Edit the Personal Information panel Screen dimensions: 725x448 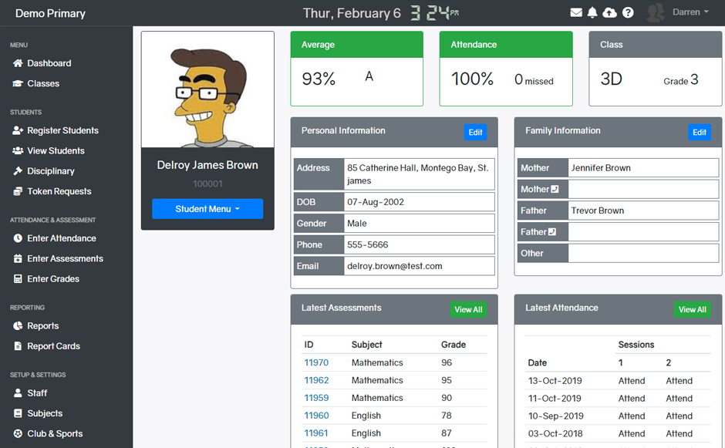475,132
